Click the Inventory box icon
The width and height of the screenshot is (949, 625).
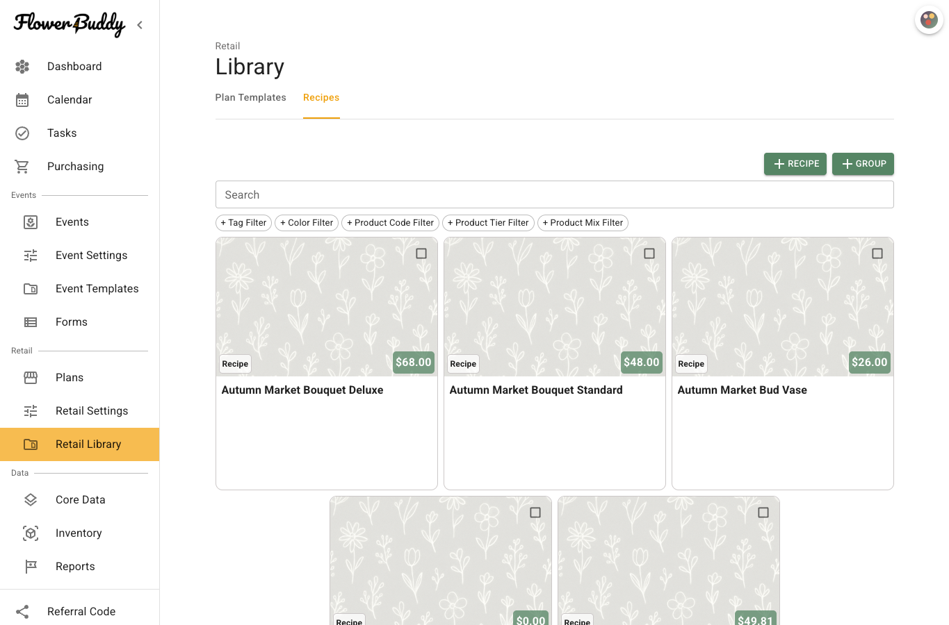tap(31, 533)
